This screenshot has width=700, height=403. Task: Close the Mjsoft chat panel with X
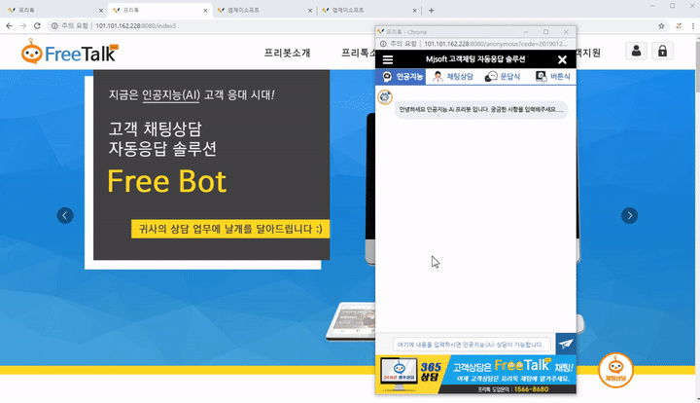click(x=562, y=59)
